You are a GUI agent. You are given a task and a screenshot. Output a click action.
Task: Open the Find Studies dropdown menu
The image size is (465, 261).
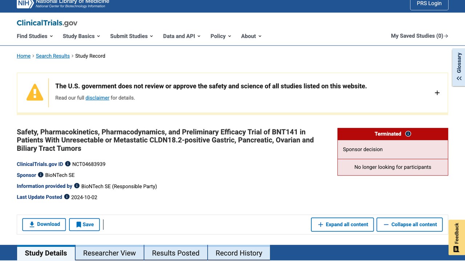pos(35,36)
